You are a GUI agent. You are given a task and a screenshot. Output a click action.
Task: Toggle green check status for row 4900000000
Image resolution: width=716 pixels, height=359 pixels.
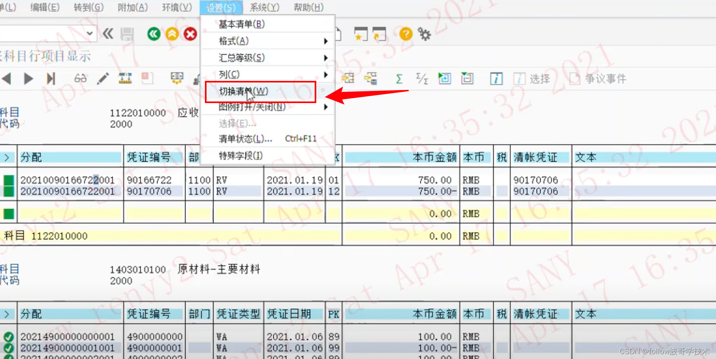click(9, 337)
